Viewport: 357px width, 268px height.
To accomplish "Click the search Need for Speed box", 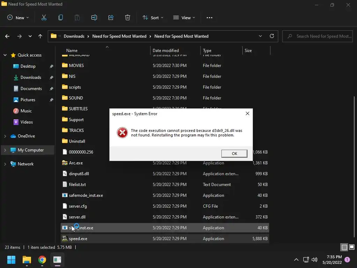I will pos(317,36).
